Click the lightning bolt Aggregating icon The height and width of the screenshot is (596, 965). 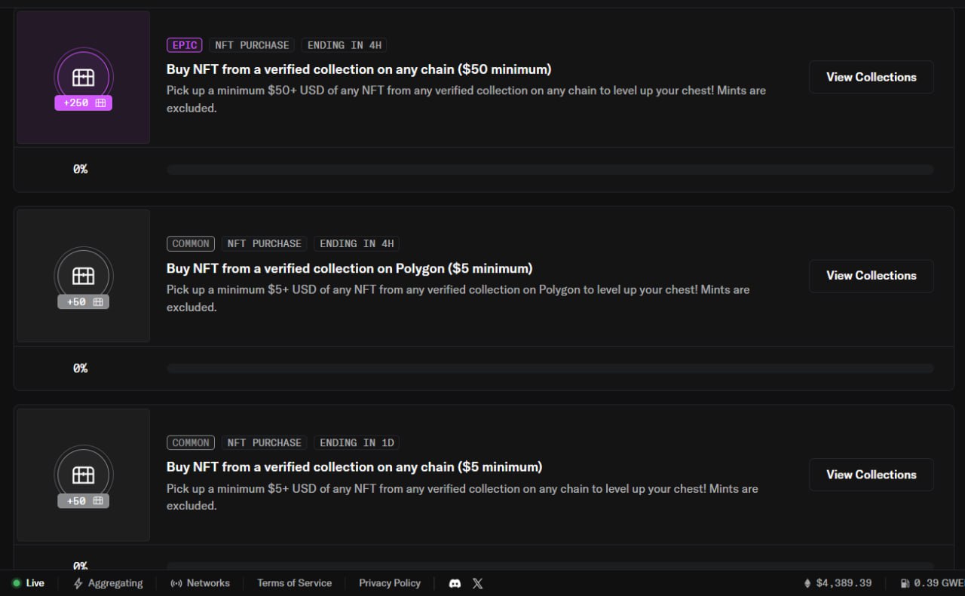click(x=78, y=583)
